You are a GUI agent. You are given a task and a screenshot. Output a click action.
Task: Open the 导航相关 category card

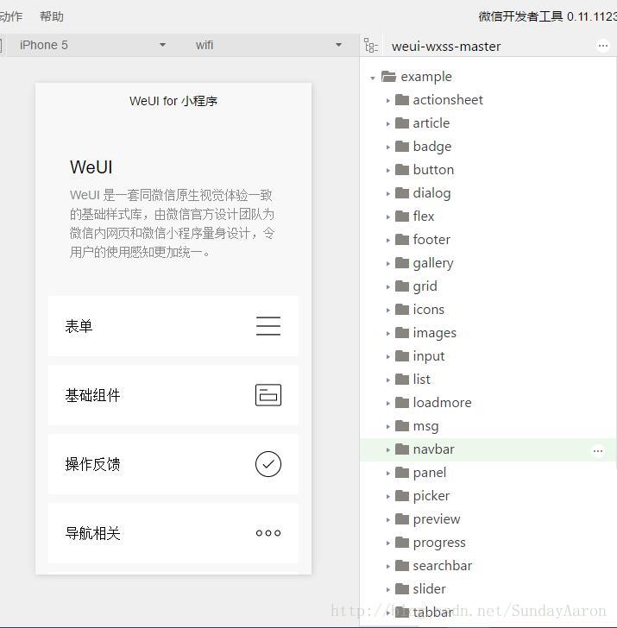173,533
